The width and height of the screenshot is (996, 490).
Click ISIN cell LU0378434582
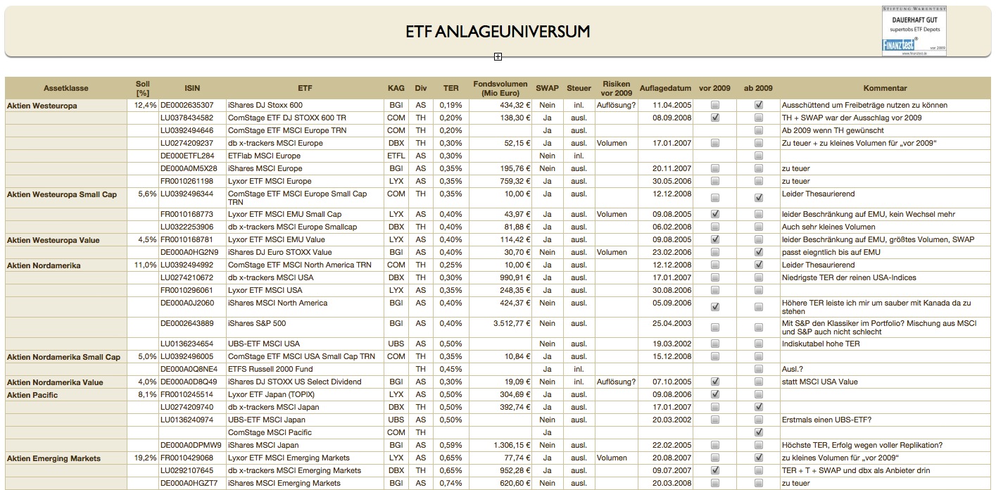tap(192, 118)
